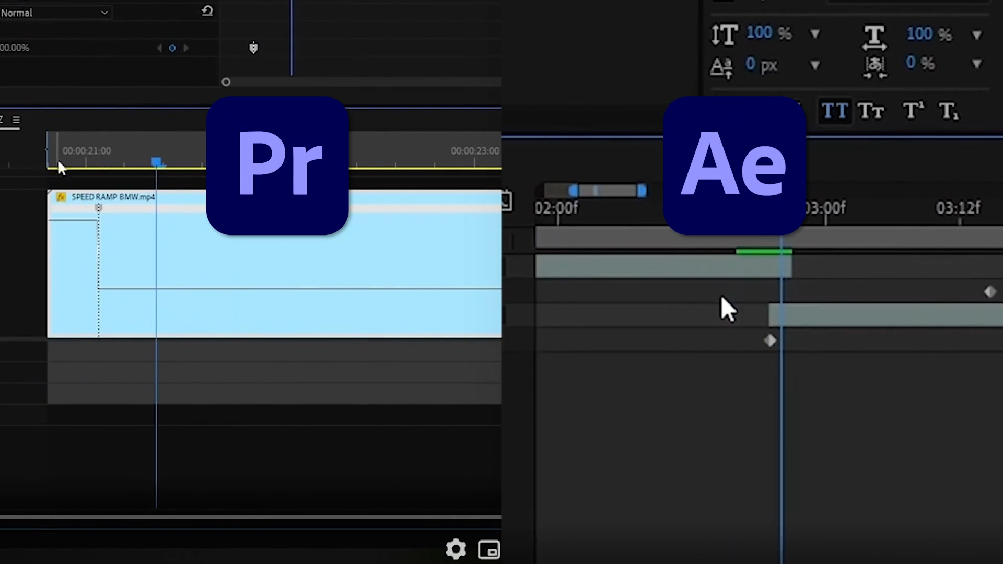Click the fx badge on SPEED RAMP BMW.mp4
The image size is (1003, 564).
[x=61, y=197]
